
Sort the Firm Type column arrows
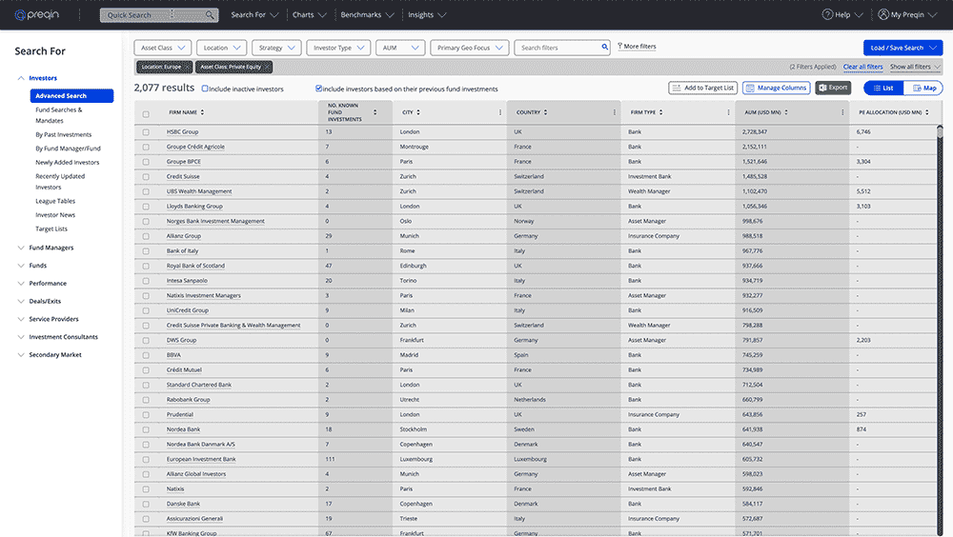660,112
